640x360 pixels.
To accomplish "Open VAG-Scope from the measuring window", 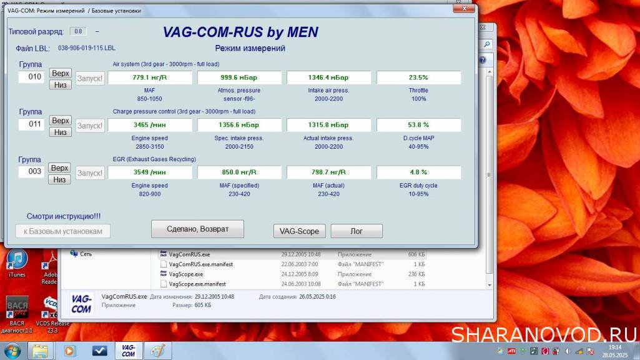I will 299,231.
